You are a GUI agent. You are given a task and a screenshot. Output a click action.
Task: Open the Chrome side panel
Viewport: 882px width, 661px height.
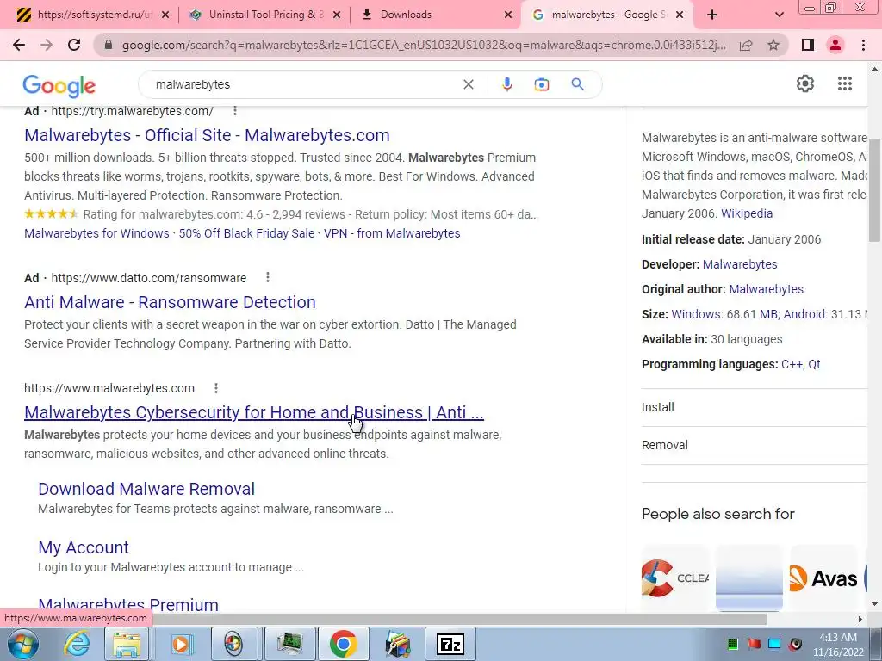click(808, 45)
